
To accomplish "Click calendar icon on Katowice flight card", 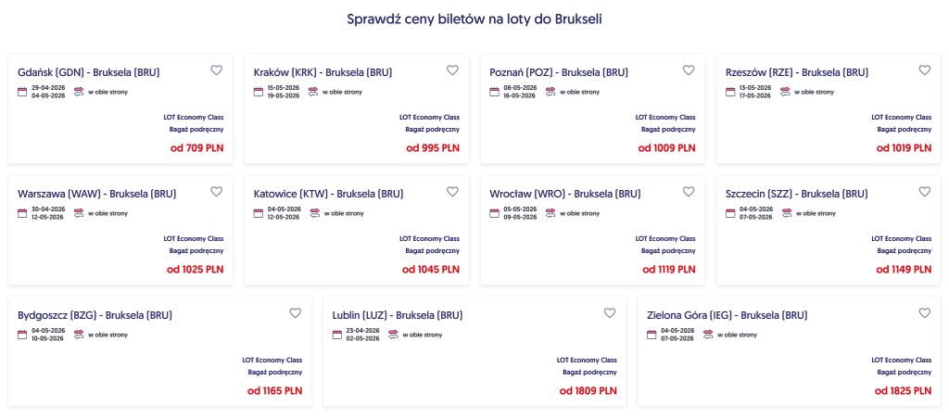I will point(259,213).
